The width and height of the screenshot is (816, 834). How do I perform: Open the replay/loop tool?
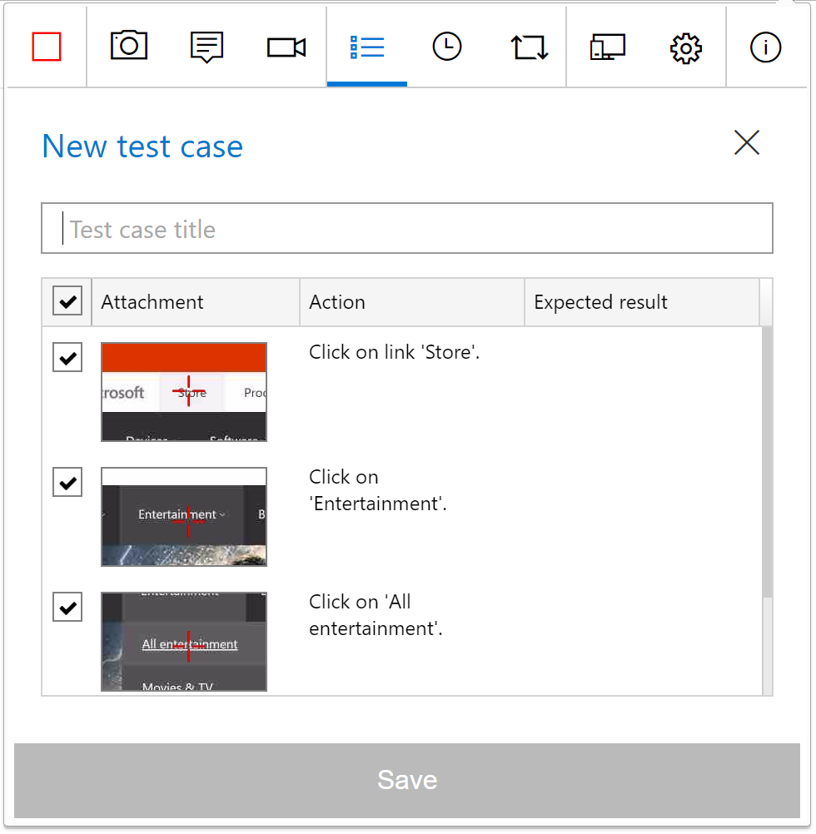pyautogui.click(x=528, y=47)
